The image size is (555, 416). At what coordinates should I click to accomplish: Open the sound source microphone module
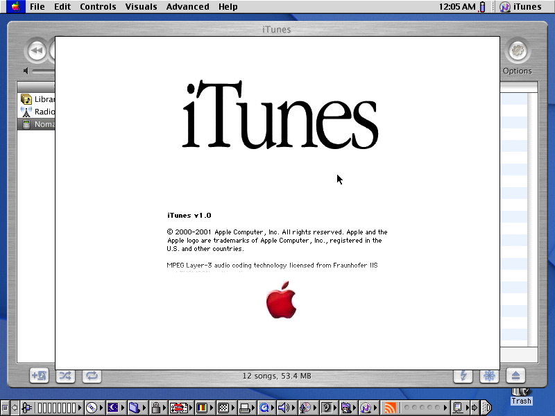(305, 408)
